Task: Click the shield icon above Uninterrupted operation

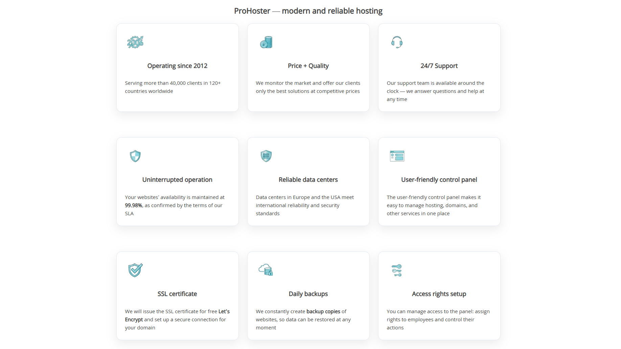Action: click(x=135, y=156)
